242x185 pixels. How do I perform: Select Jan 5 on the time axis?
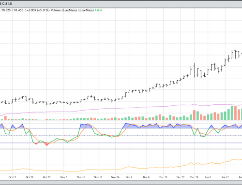pyautogui.click(x=208, y=177)
